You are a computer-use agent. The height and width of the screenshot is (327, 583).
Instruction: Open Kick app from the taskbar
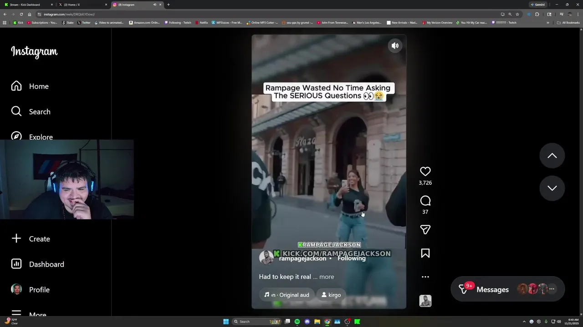tap(357, 322)
